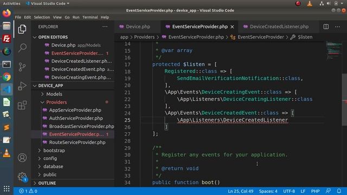
Task: Open Explorer Views and More Actions ellipsis
Action: pyautogui.click(x=105, y=27)
